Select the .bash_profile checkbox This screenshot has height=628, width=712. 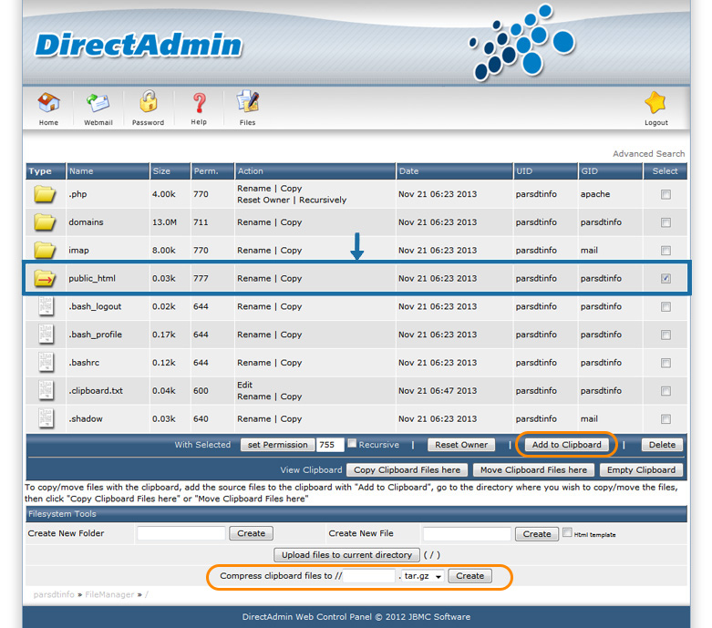pyautogui.click(x=666, y=335)
